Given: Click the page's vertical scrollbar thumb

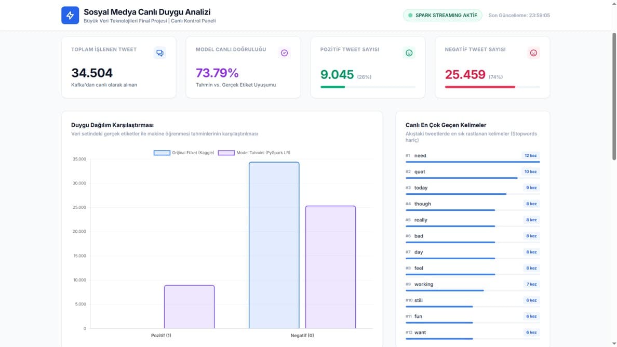Looking at the screenshot, I should pos(614,97).
